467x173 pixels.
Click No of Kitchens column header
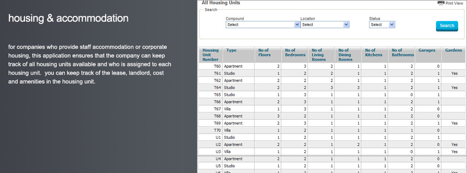coord(374,52)
